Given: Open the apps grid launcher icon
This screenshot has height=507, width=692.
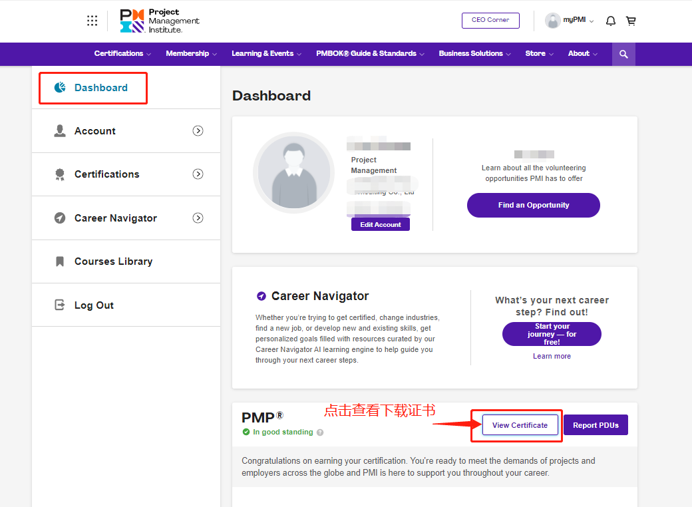Looking at the screenshot, I should [x=92, y=21].
